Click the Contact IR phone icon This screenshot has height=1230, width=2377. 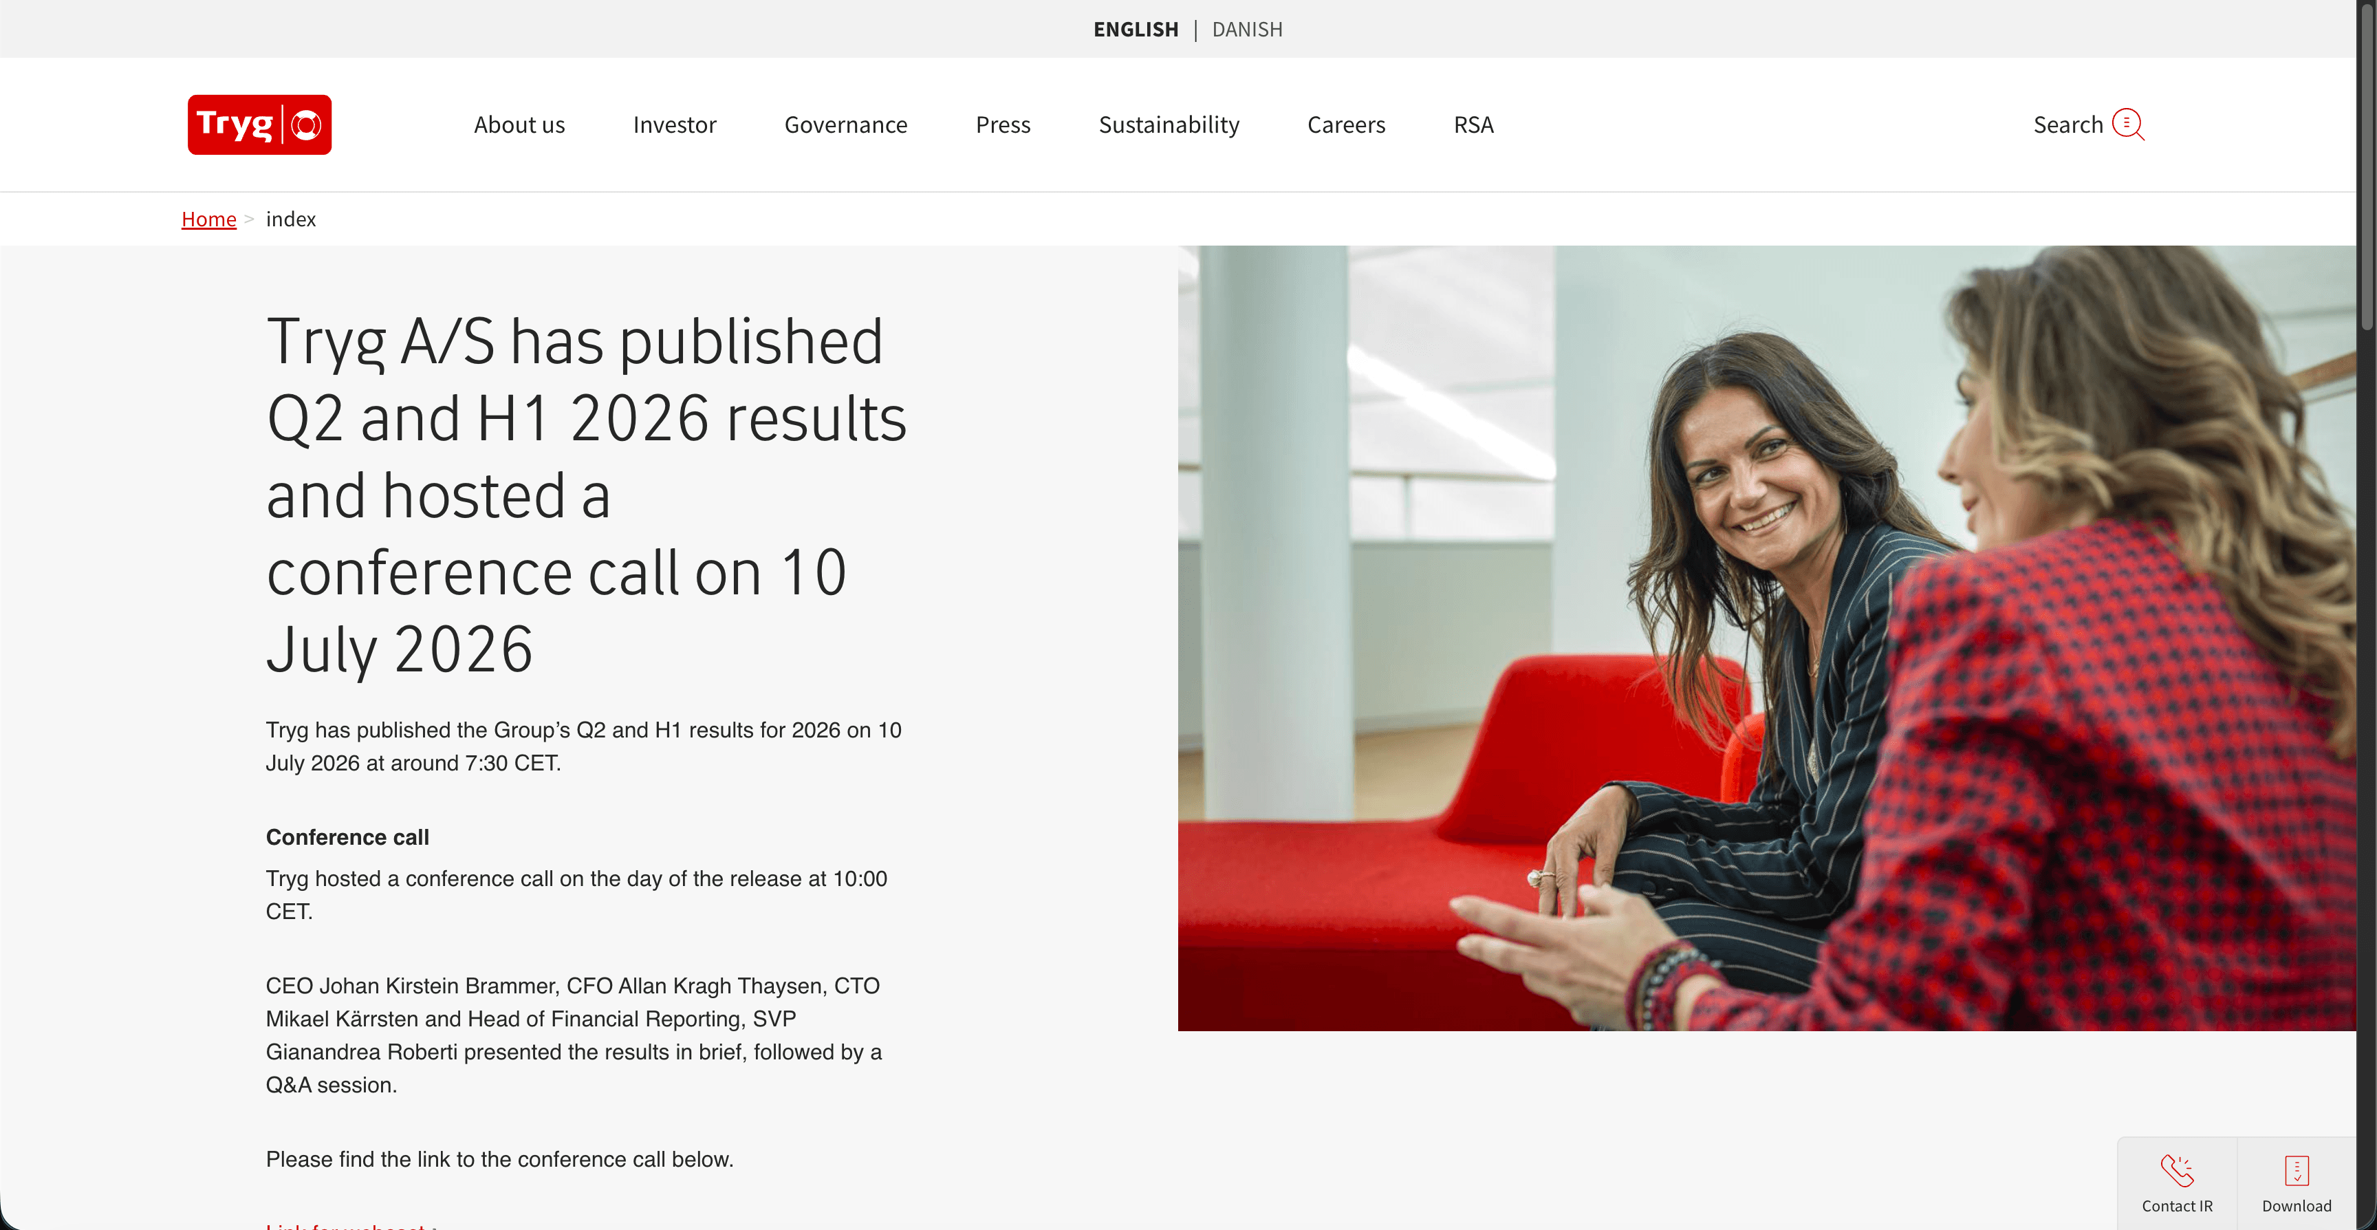click(x=2177, y=1171)
